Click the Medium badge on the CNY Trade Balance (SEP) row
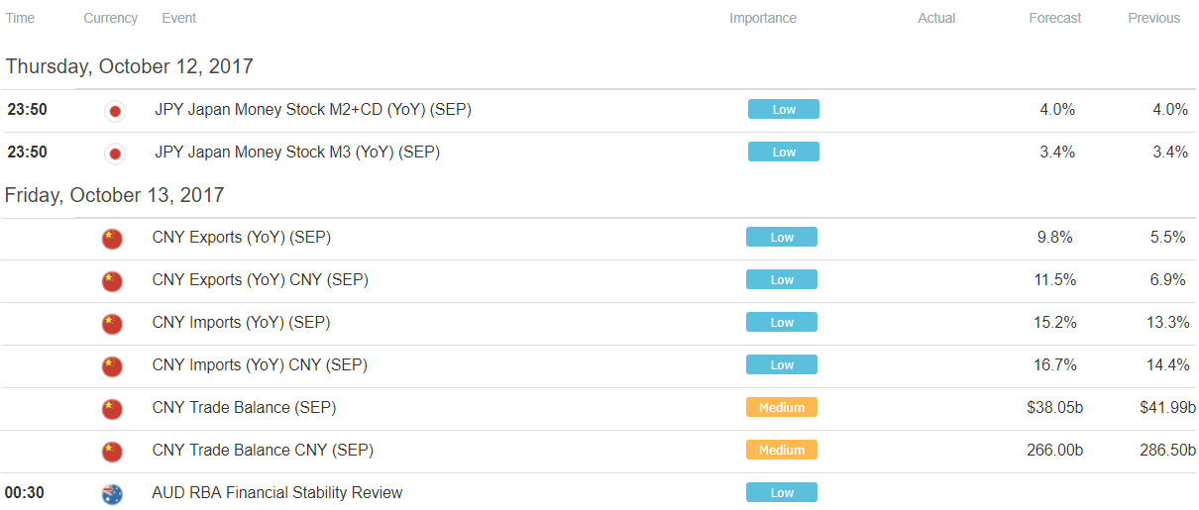 coord(782,408)
